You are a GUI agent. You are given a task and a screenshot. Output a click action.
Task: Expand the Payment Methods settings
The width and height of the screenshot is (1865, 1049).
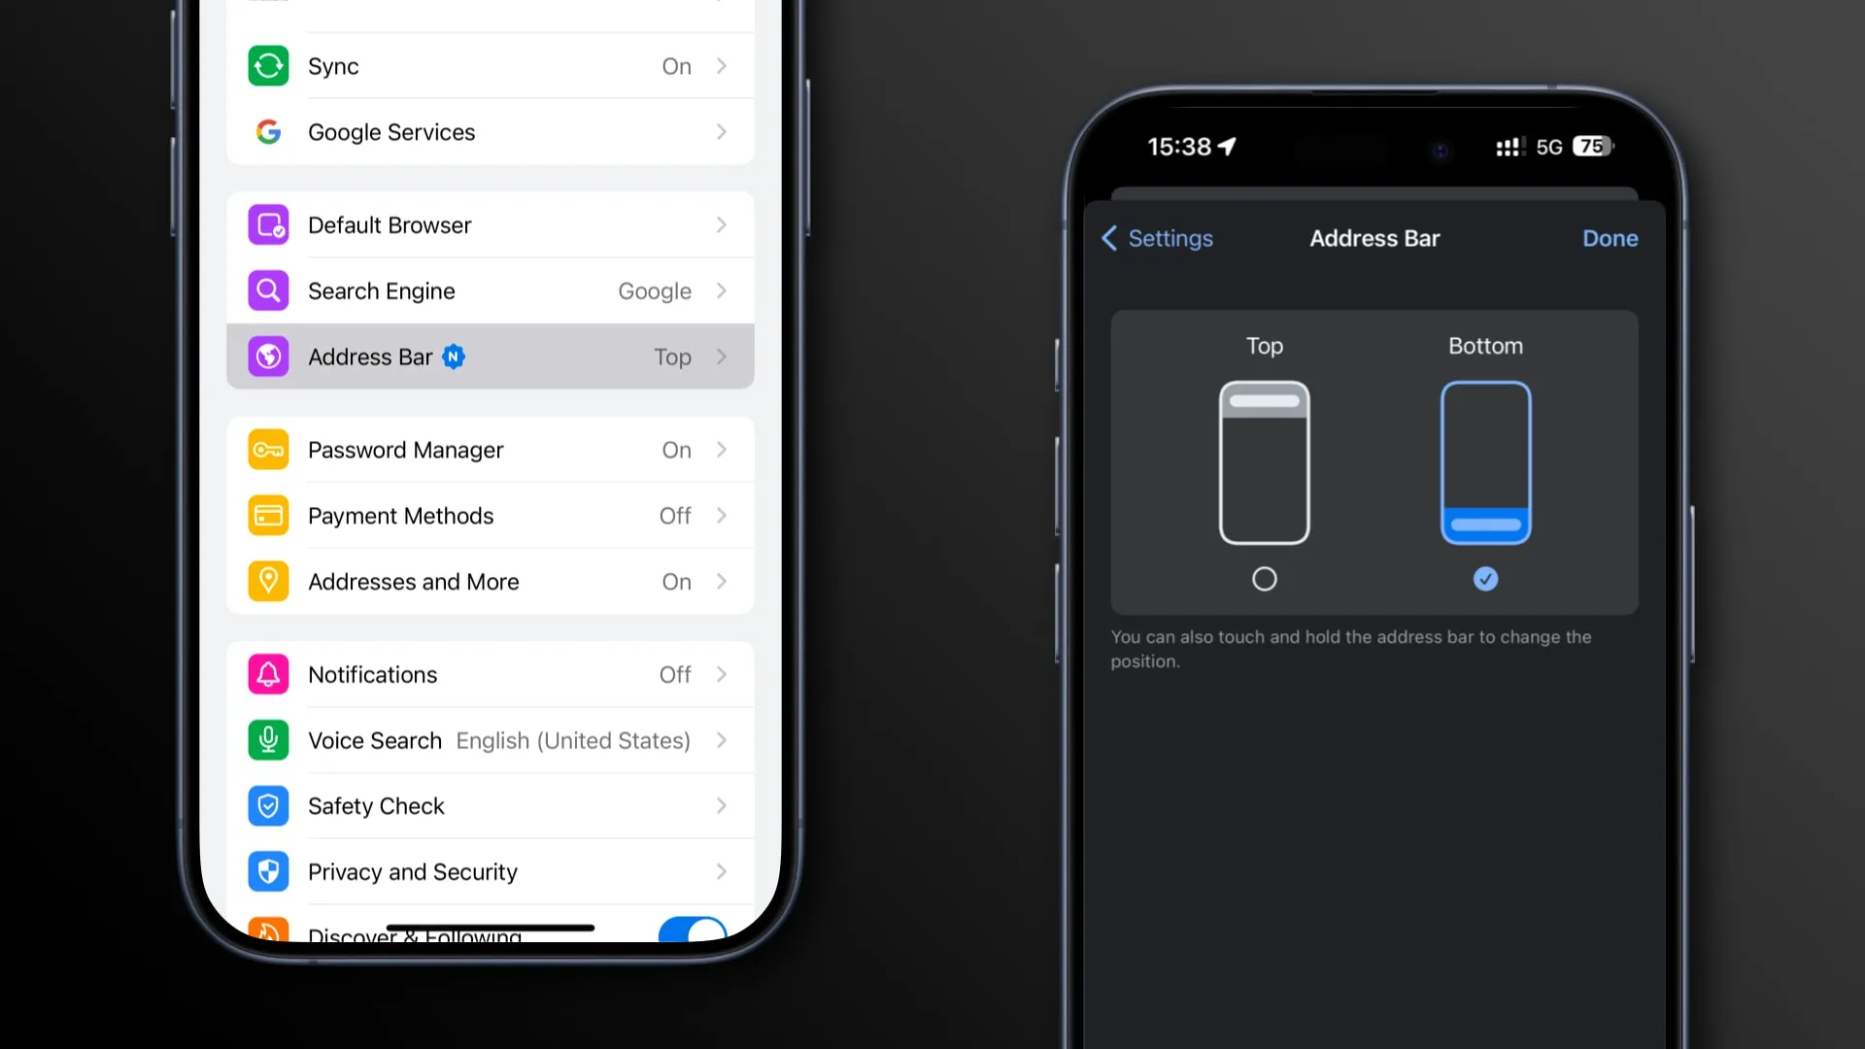(x=491, y=515)
